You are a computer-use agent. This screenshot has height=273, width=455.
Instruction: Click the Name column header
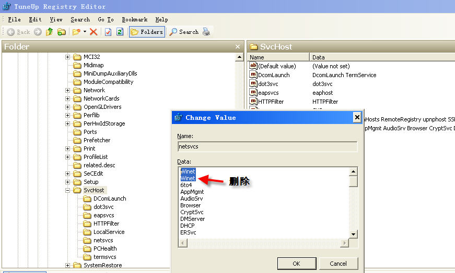(278, 57)
